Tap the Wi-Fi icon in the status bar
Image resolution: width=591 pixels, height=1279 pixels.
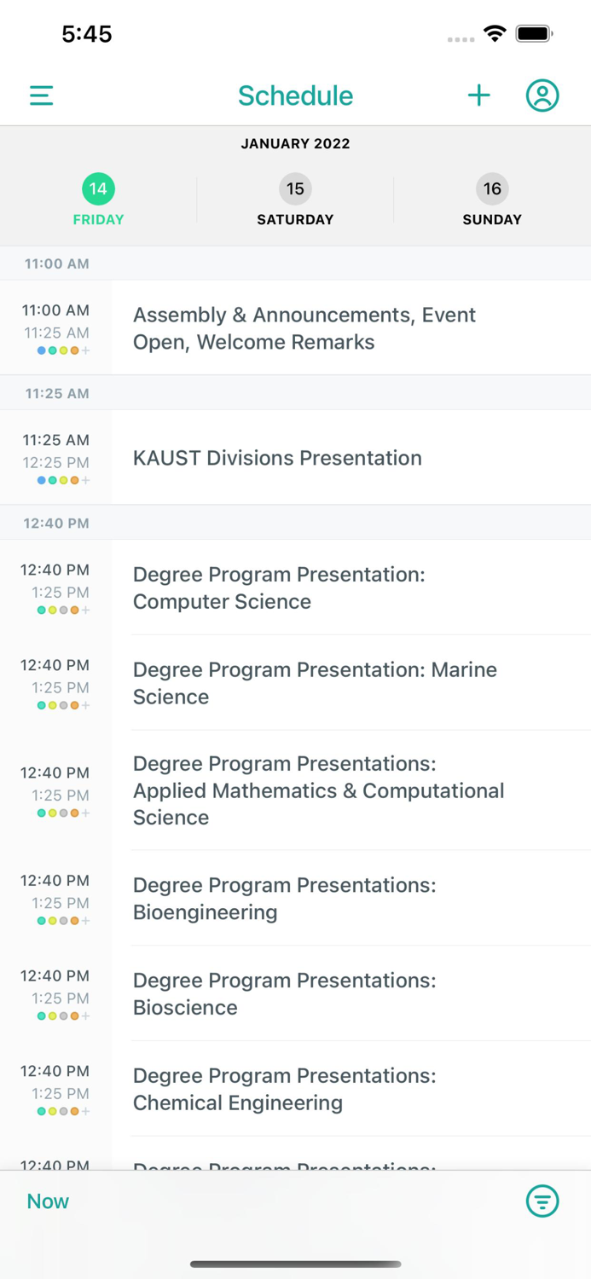(x=496, y=35)
